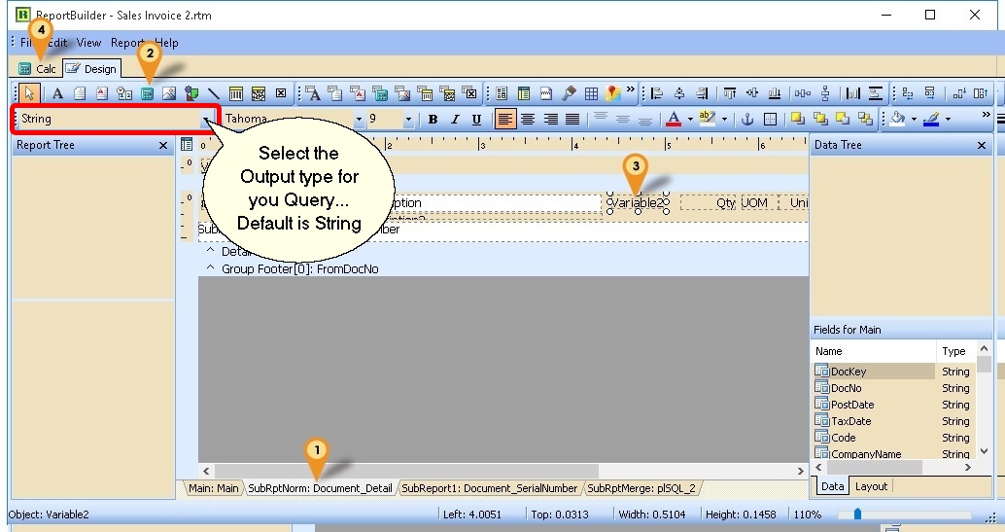Open the Tahoma font name dropdown
The image size is (1005, 532).
(359, 120)
